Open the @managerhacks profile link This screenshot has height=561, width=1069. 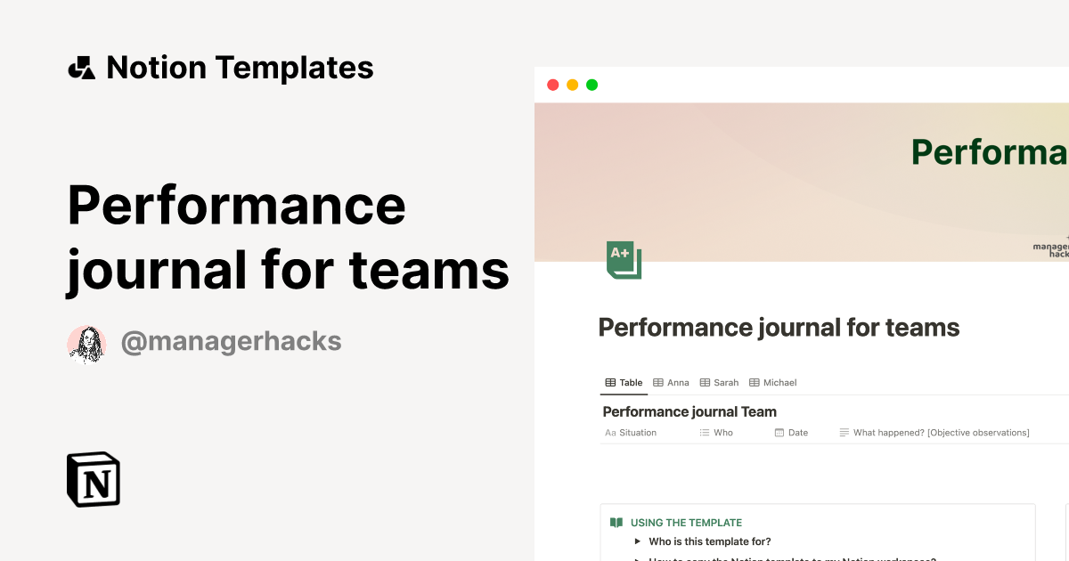[x=231, y=342]
